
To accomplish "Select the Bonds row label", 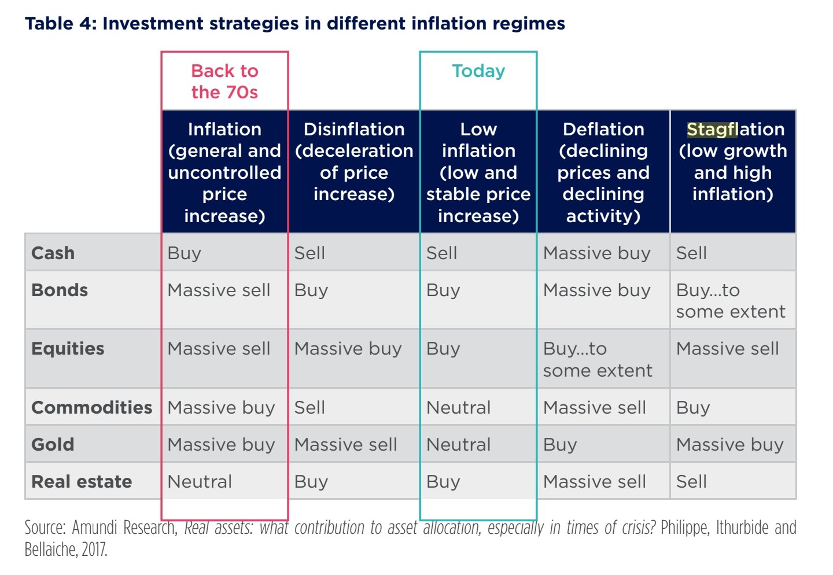I will (x=60, y=290).
